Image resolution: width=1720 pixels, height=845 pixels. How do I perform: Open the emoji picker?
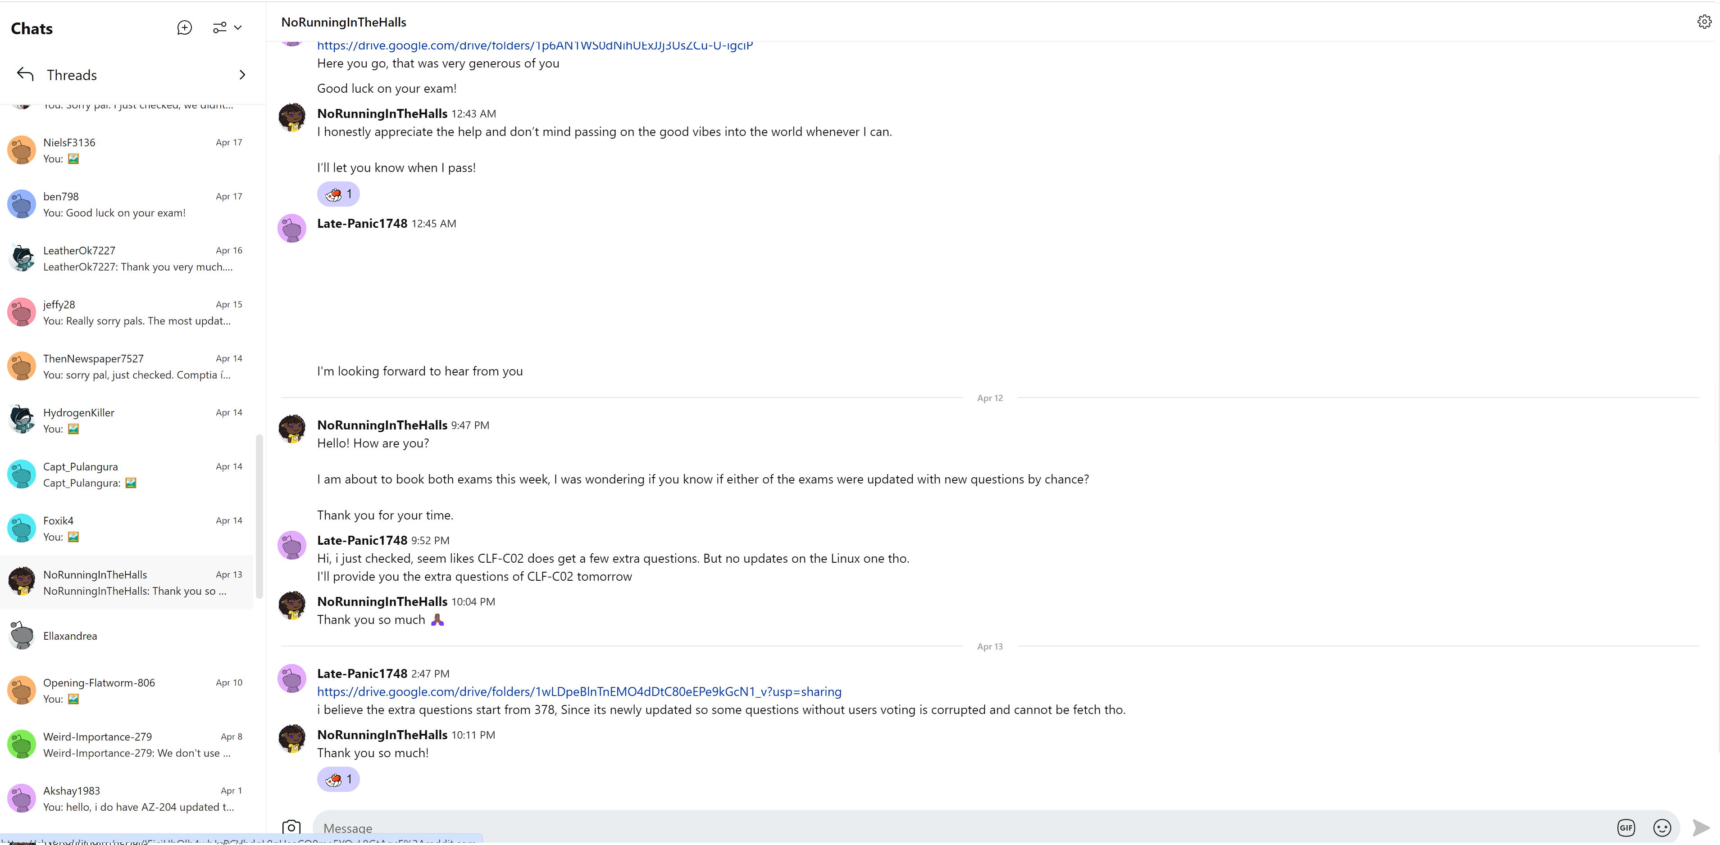tap(1662, 827)
